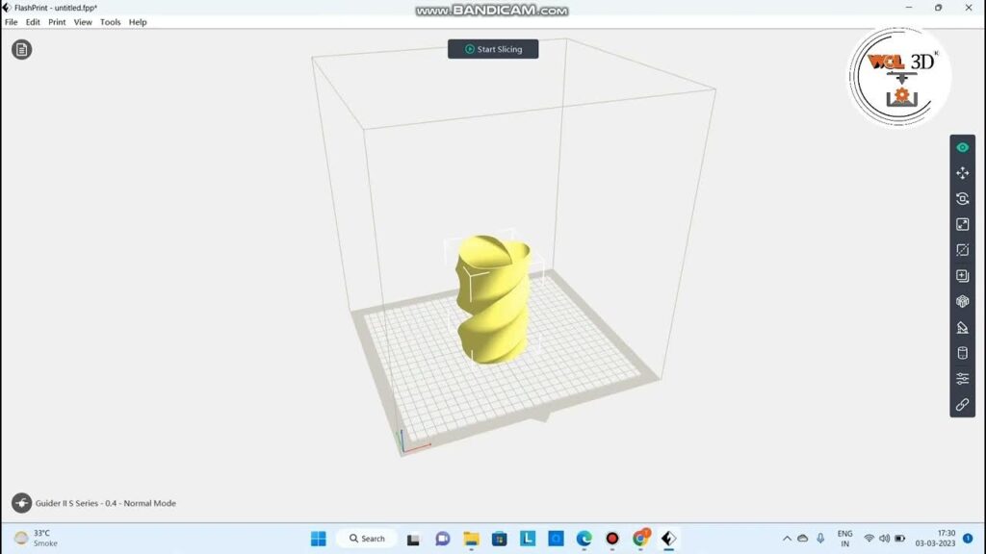Viewport: 986px width, 554px height.
Task: Open the Cut tool
Action: click(x=962, y=249)
